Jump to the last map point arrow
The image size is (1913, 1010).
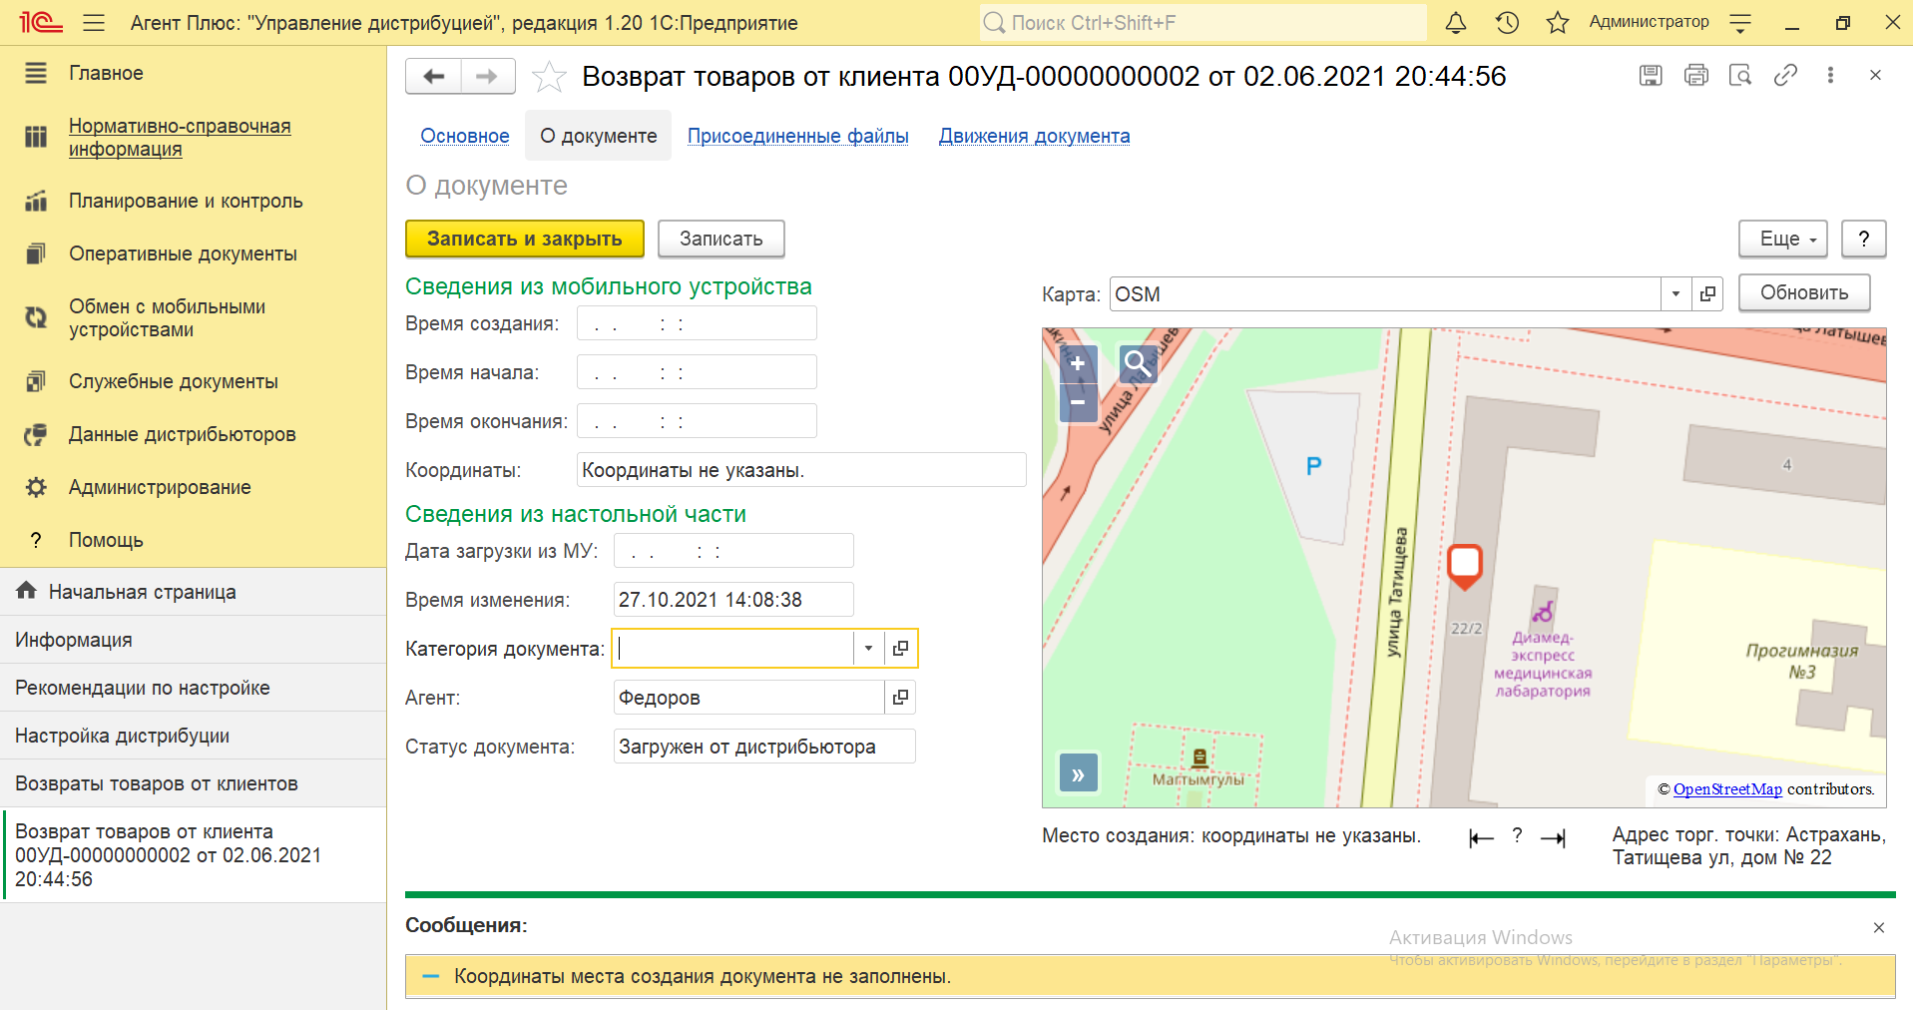click(x=1553, y=838)
